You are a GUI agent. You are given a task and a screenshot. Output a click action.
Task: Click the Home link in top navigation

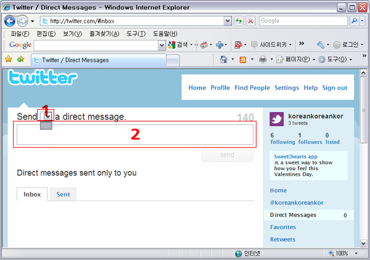coord(197,87)
